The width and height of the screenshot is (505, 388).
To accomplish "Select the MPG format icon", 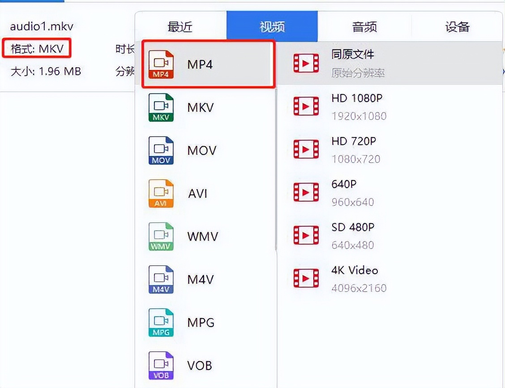I will 160,322.
